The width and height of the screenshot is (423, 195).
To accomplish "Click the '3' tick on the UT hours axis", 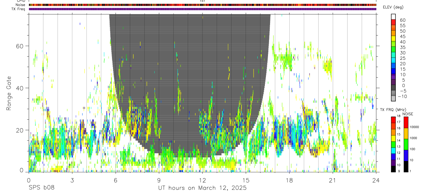I will pyautogui.click(x=72, y=180).
